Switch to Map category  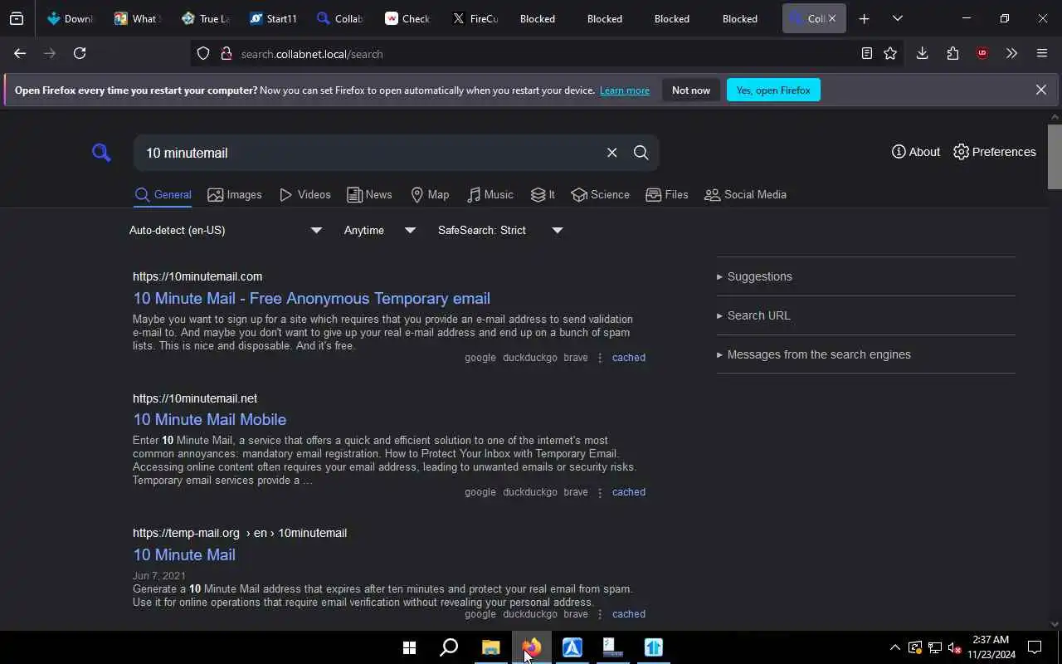[430, 194]
